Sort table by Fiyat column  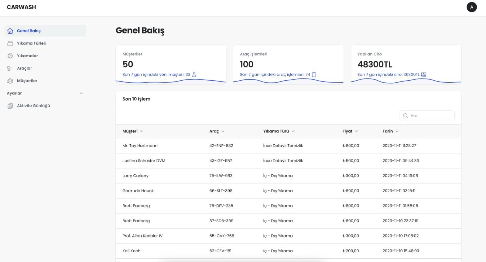tap(350, 131)
